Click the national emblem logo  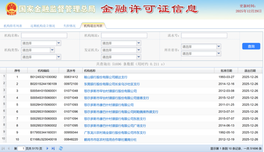11,9
